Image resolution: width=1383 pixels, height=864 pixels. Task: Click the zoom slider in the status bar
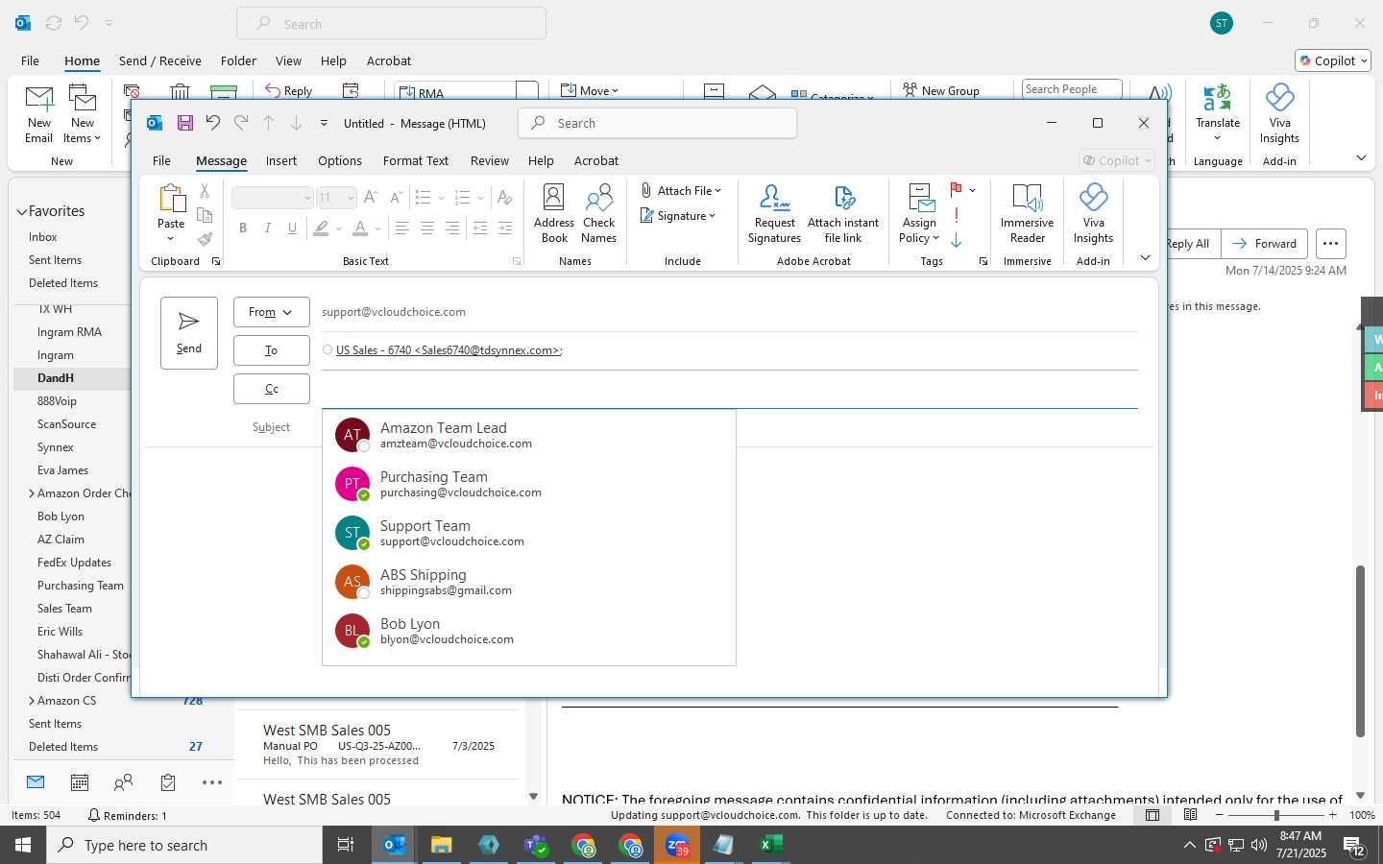1276,815
